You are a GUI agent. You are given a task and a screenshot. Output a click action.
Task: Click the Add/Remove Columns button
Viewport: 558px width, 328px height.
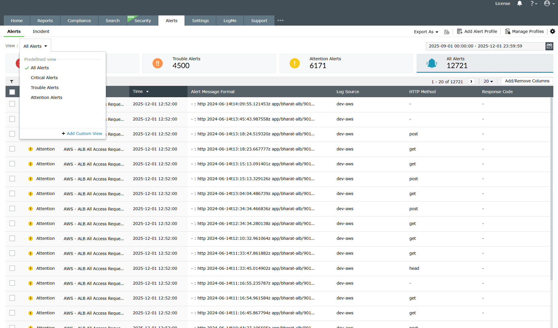pyautogui.click(x=527, y=81)
